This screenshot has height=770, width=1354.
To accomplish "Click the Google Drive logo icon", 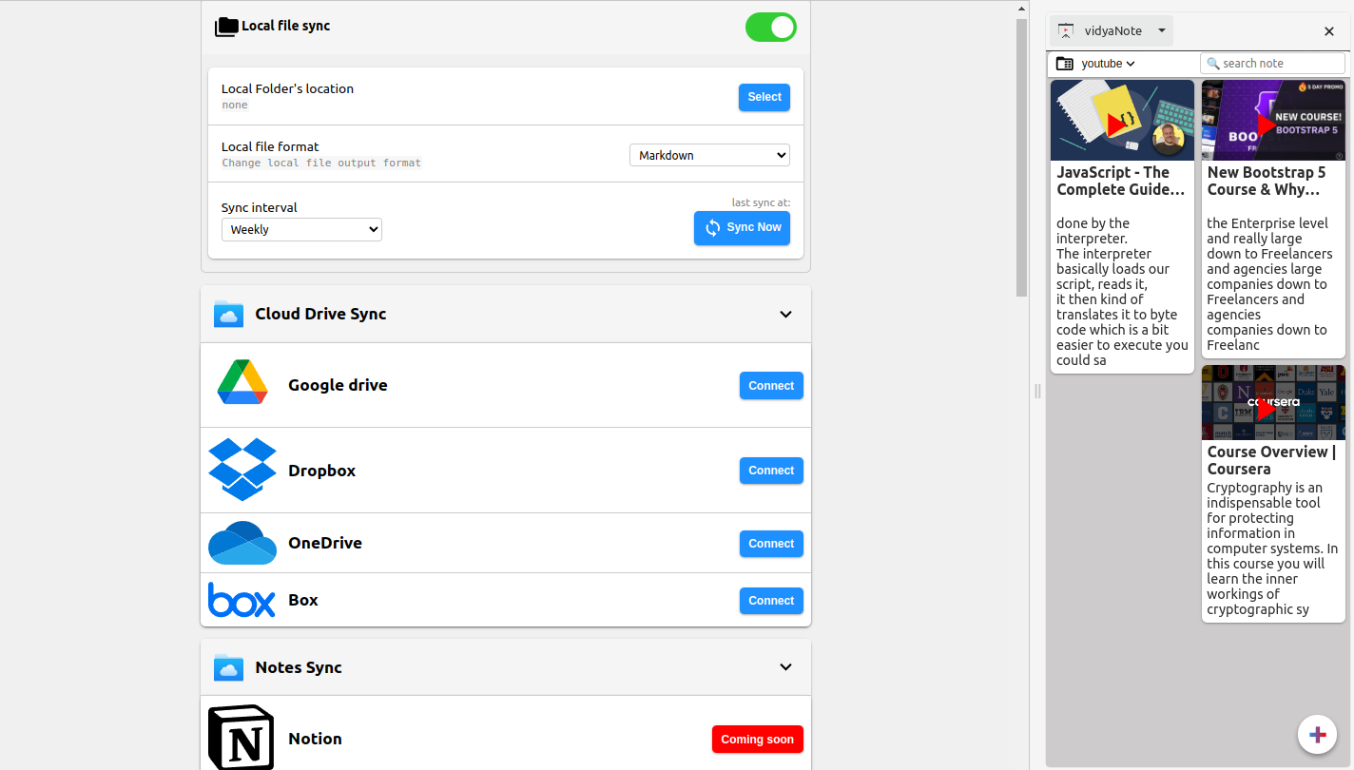I will [x=242, y=383].
